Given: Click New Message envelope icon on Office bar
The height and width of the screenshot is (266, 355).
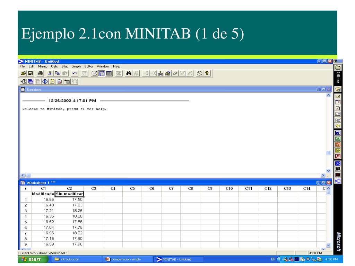Looking at the screenshot, I should pyautogui.click(x=338, y=96).
